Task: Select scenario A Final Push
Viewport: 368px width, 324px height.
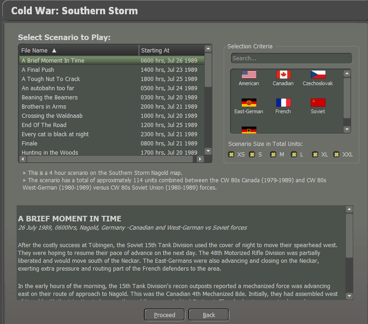Action: (x=112, y=70)
